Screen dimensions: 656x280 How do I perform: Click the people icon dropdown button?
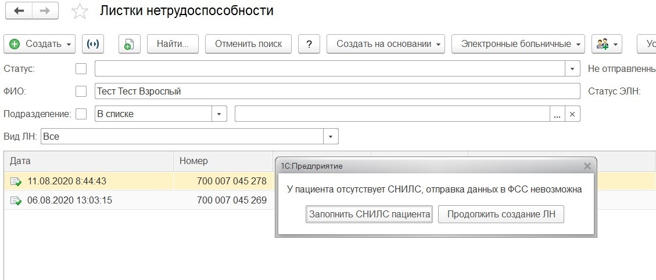(607, 44)
